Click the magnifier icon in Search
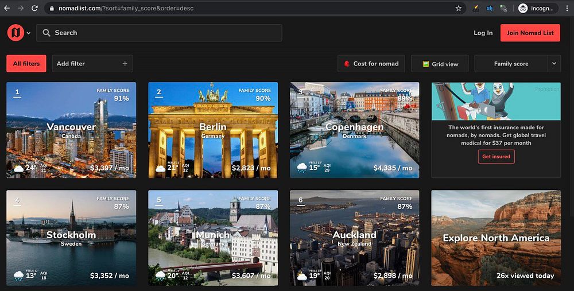574x291 pixels. click(x=46, y=33)
